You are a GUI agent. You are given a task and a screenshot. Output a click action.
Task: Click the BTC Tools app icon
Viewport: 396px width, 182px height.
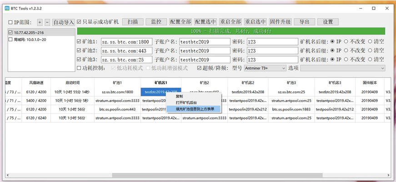7,8
